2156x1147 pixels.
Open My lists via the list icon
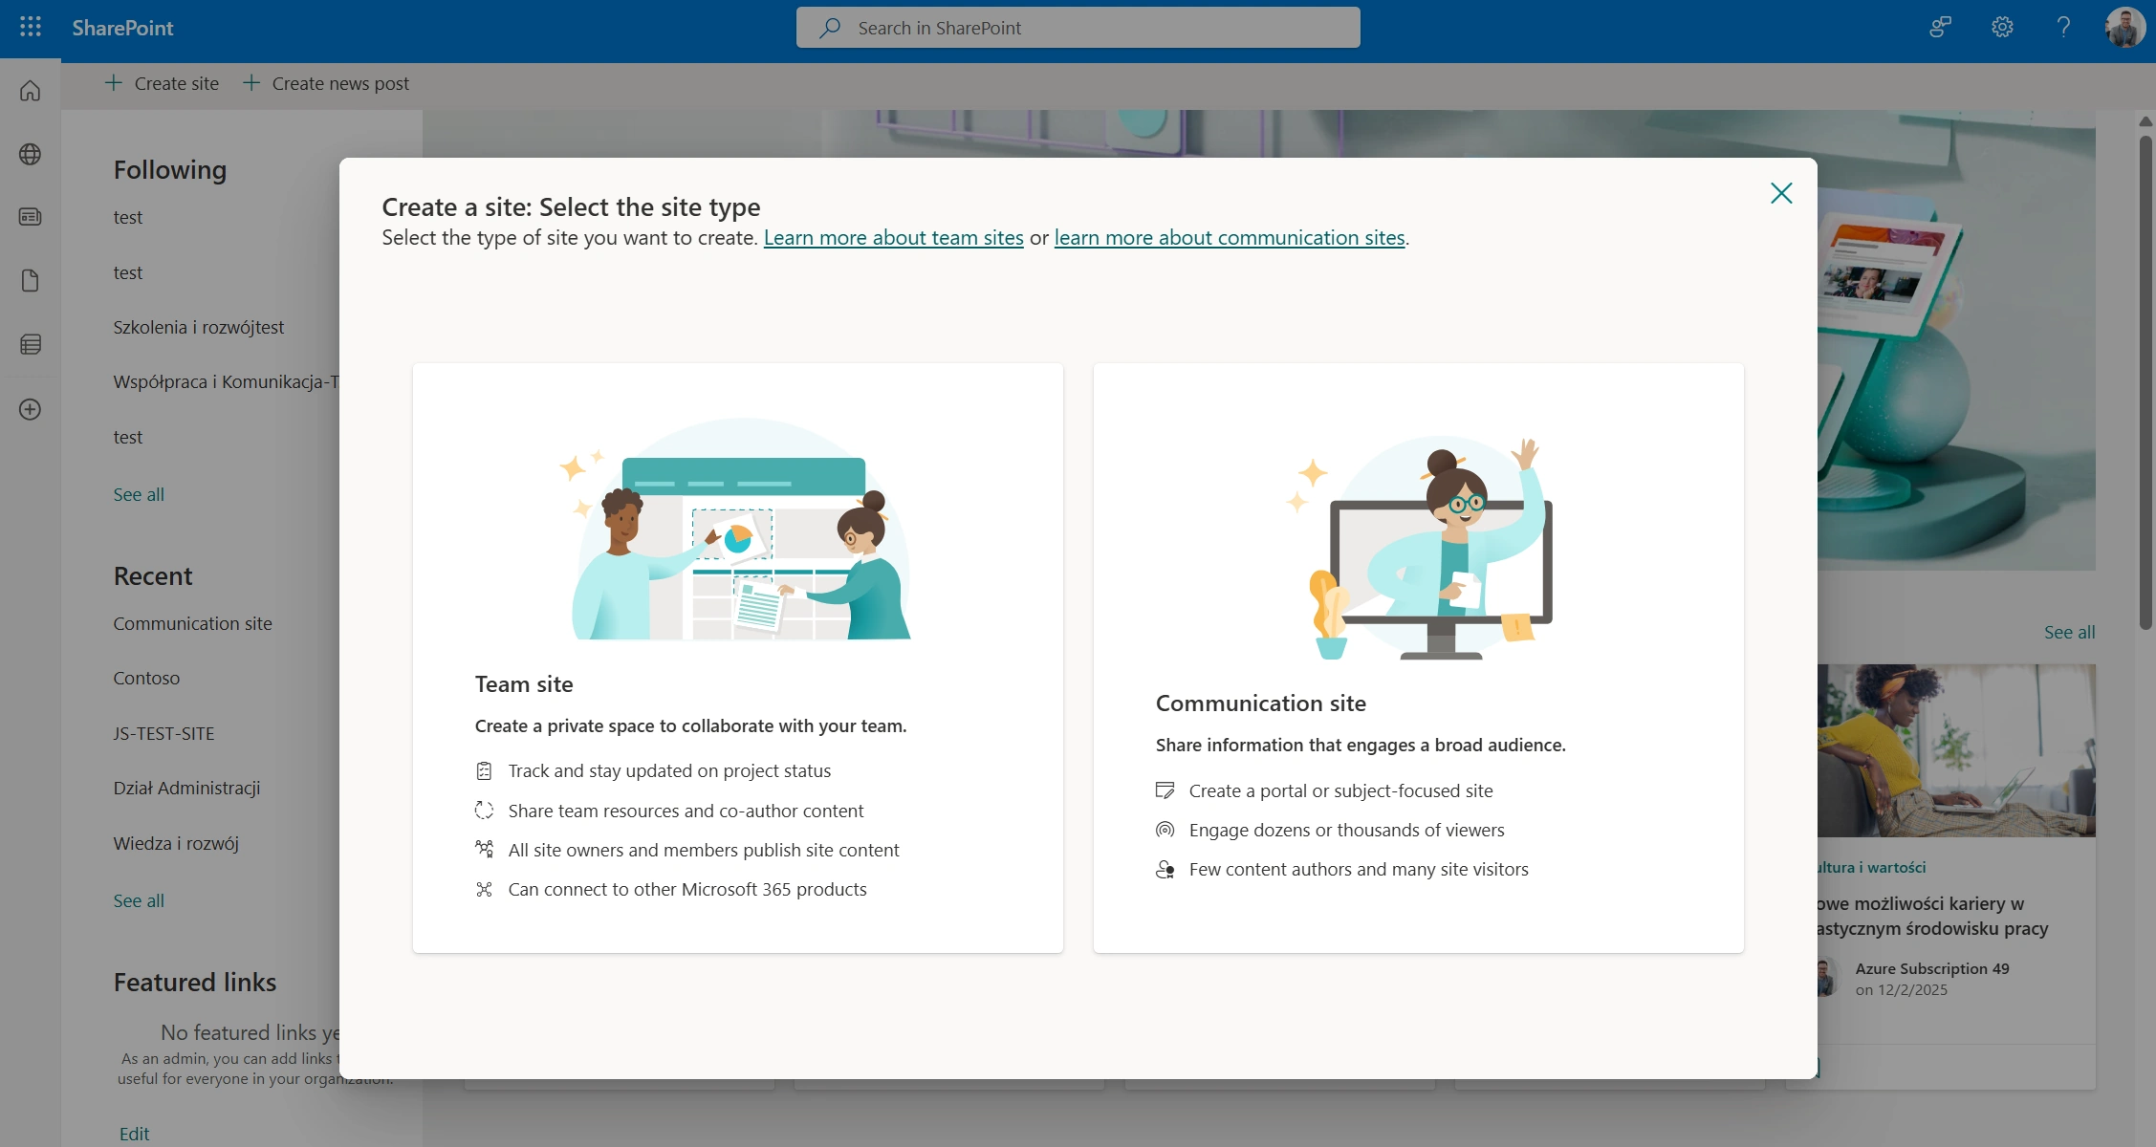pos(30,344)
